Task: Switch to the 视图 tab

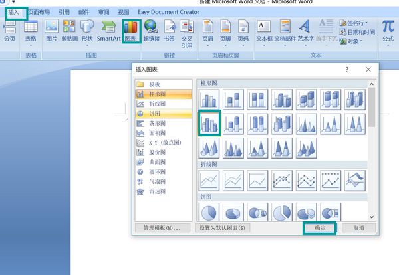Action: click(x=124, y=12)
